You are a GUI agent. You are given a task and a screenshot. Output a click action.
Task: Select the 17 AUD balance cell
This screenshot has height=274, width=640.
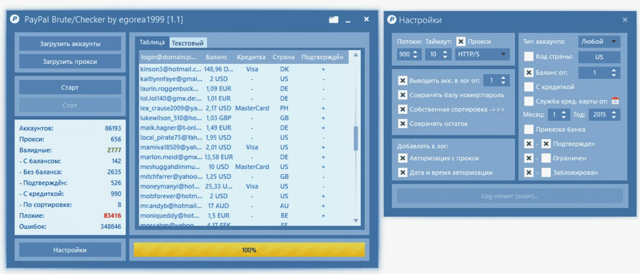219,206
